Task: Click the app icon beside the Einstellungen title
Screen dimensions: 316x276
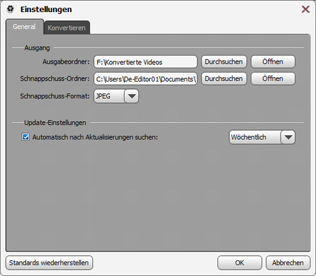Action: 10,9
